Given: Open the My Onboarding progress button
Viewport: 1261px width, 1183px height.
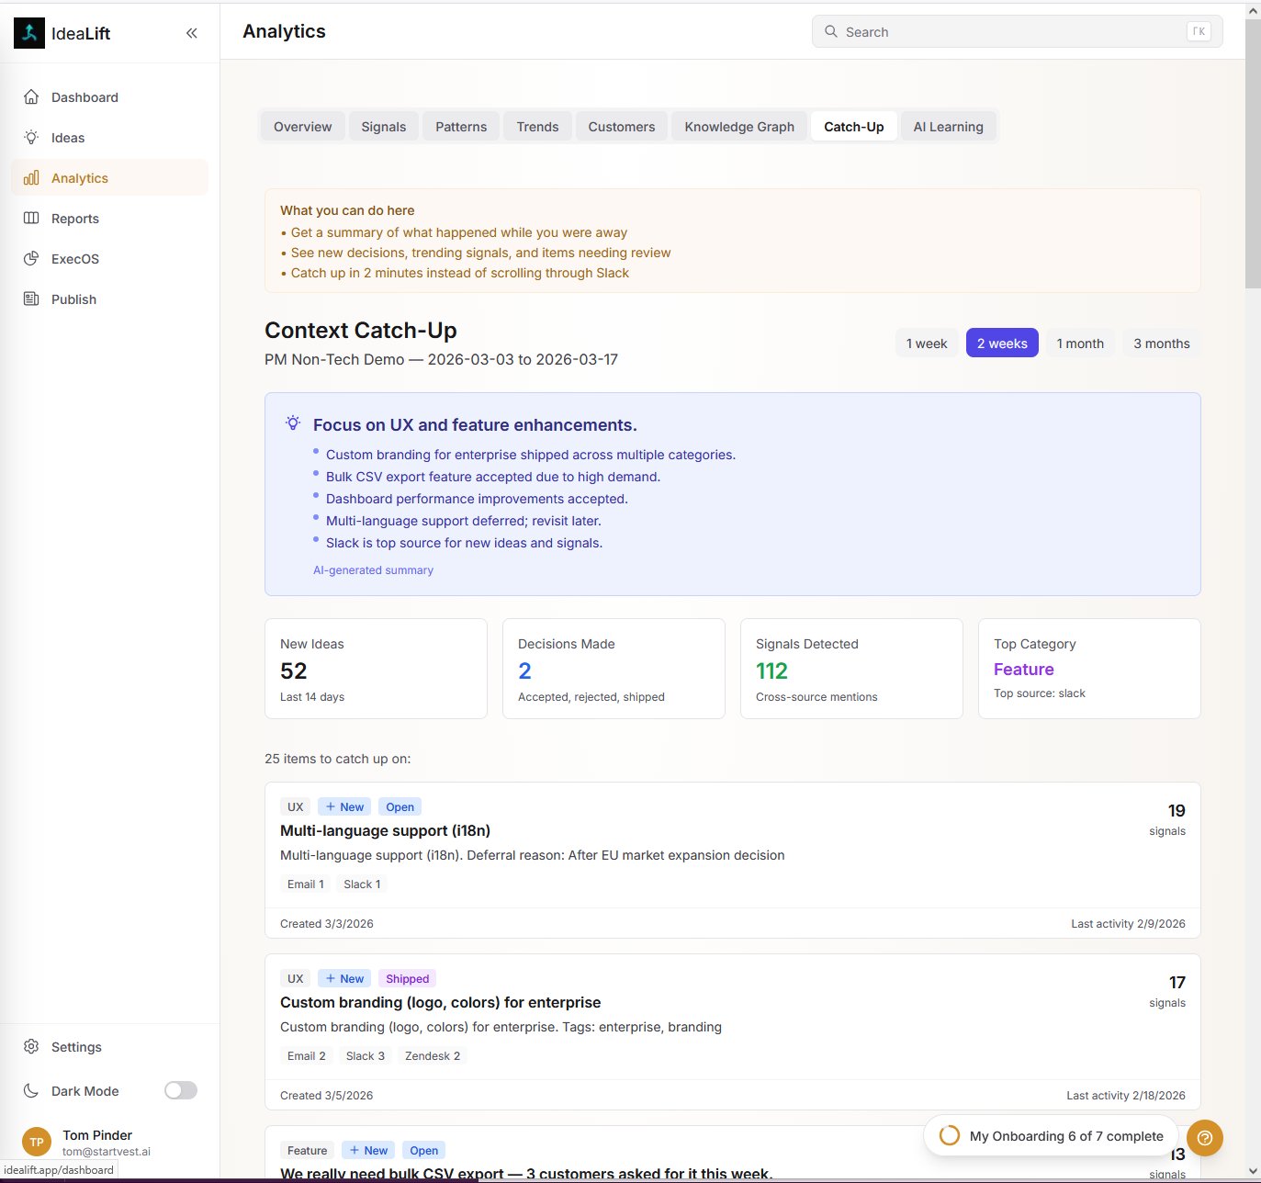Looking at the screenshot, I should click(1051, 1136).
